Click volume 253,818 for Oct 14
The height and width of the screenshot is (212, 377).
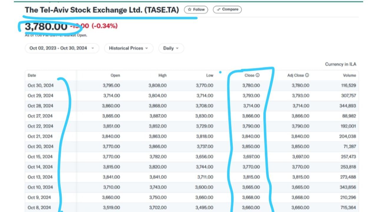click(x=348, y=167)
